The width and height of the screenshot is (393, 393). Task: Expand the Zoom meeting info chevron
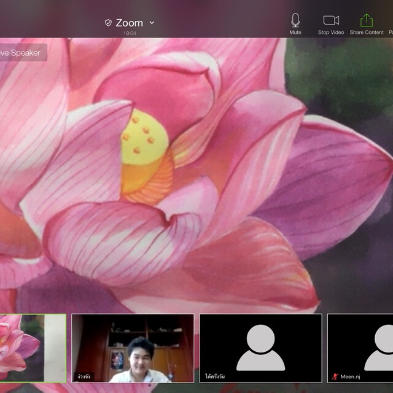(x=152, y=23)
